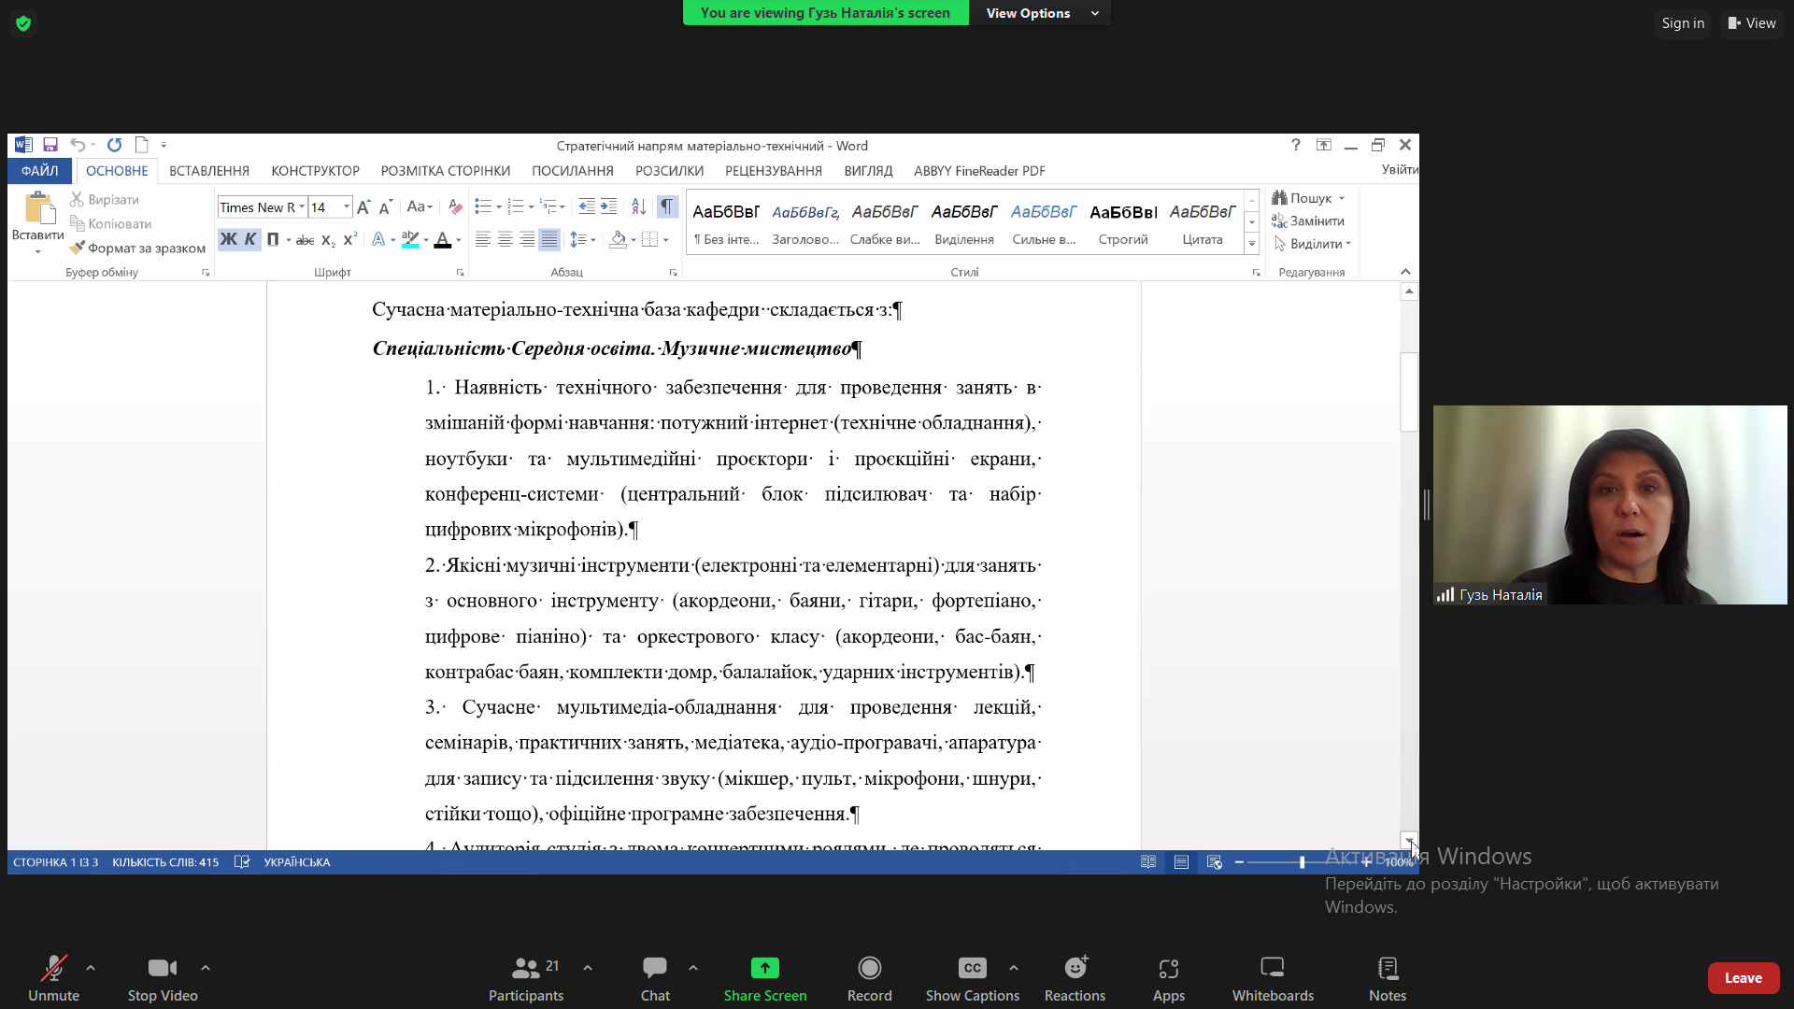Click the Share Screen button in Zoom

coord(764,977)
